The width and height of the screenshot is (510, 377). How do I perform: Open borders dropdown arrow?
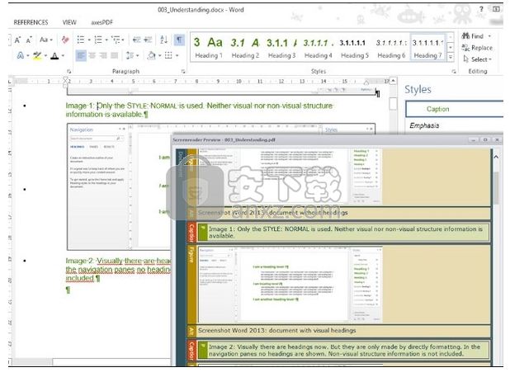coord(177,56)
